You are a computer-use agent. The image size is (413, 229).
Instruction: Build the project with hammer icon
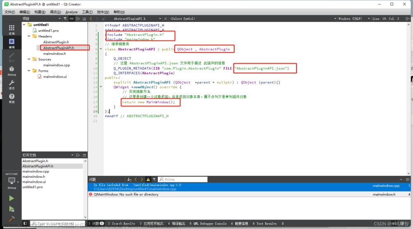(11, 219)
